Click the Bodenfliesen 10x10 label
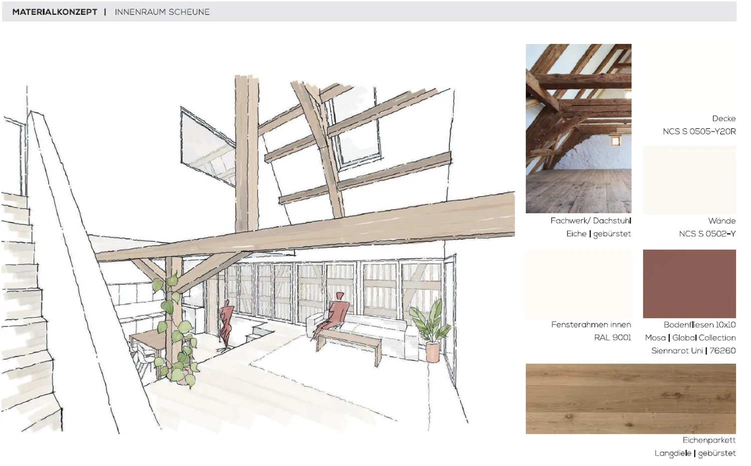This screenshot has width=751, height=466. coord(699,324)
